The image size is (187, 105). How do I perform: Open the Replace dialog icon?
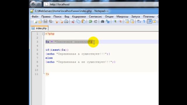(108, 21)
